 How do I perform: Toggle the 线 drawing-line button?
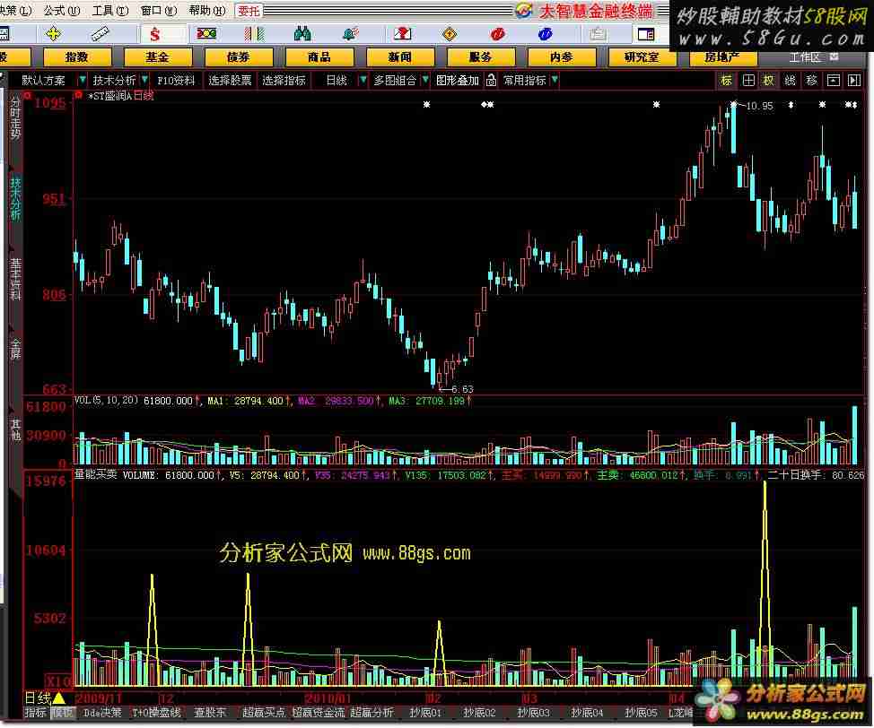coord(790,81)
